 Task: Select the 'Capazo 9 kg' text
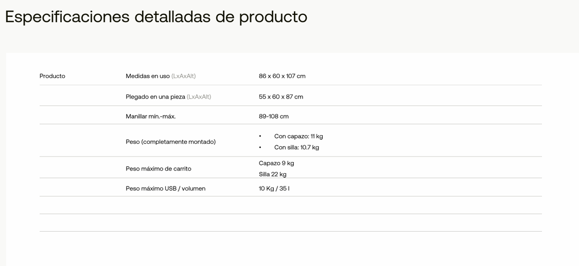pos(276,163)
